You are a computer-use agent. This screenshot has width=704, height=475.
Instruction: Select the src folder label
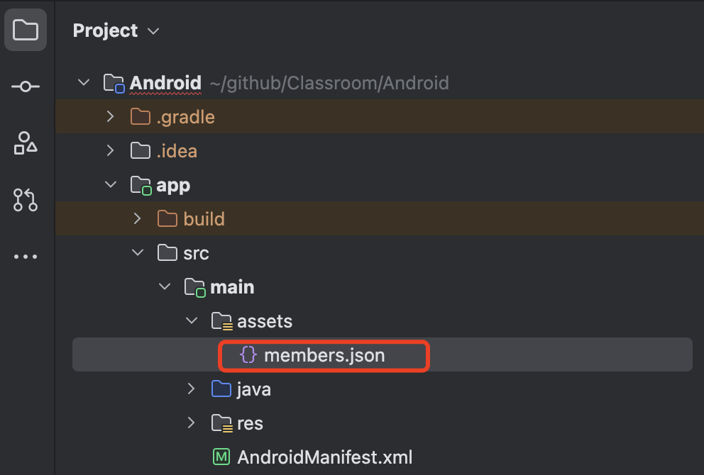196,253
